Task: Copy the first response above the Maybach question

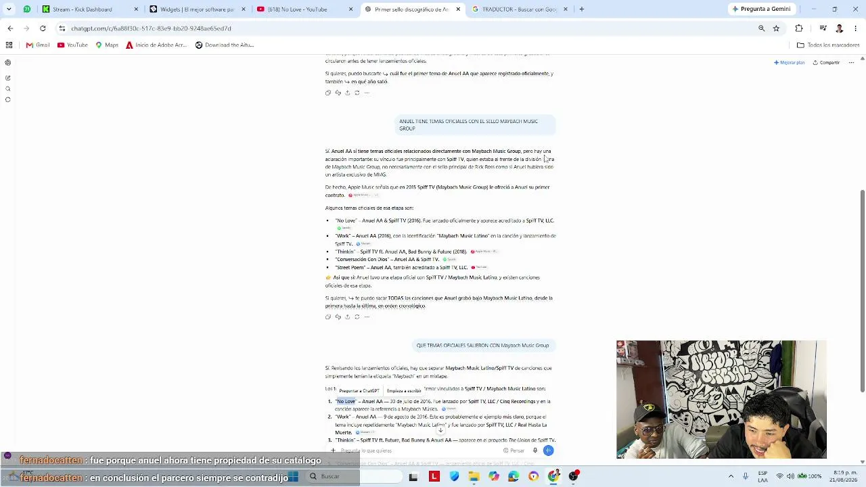Action: (328, 93)
